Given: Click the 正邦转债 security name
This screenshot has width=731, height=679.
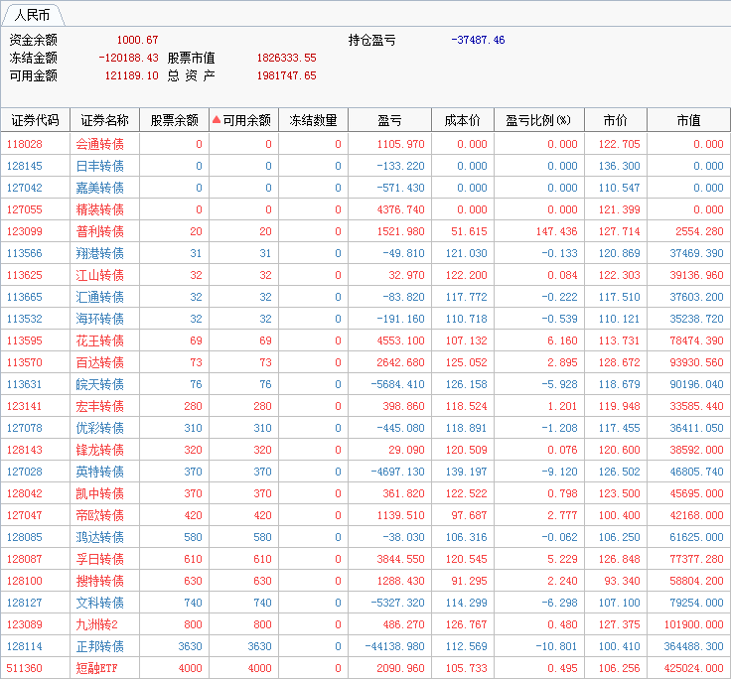Looking at the screenshot, I should click(99, 646).
